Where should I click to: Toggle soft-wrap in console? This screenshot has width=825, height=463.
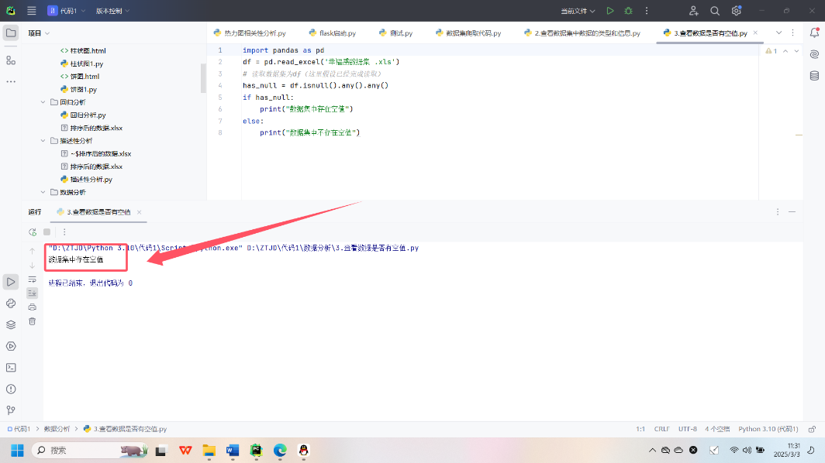(32, 279)
